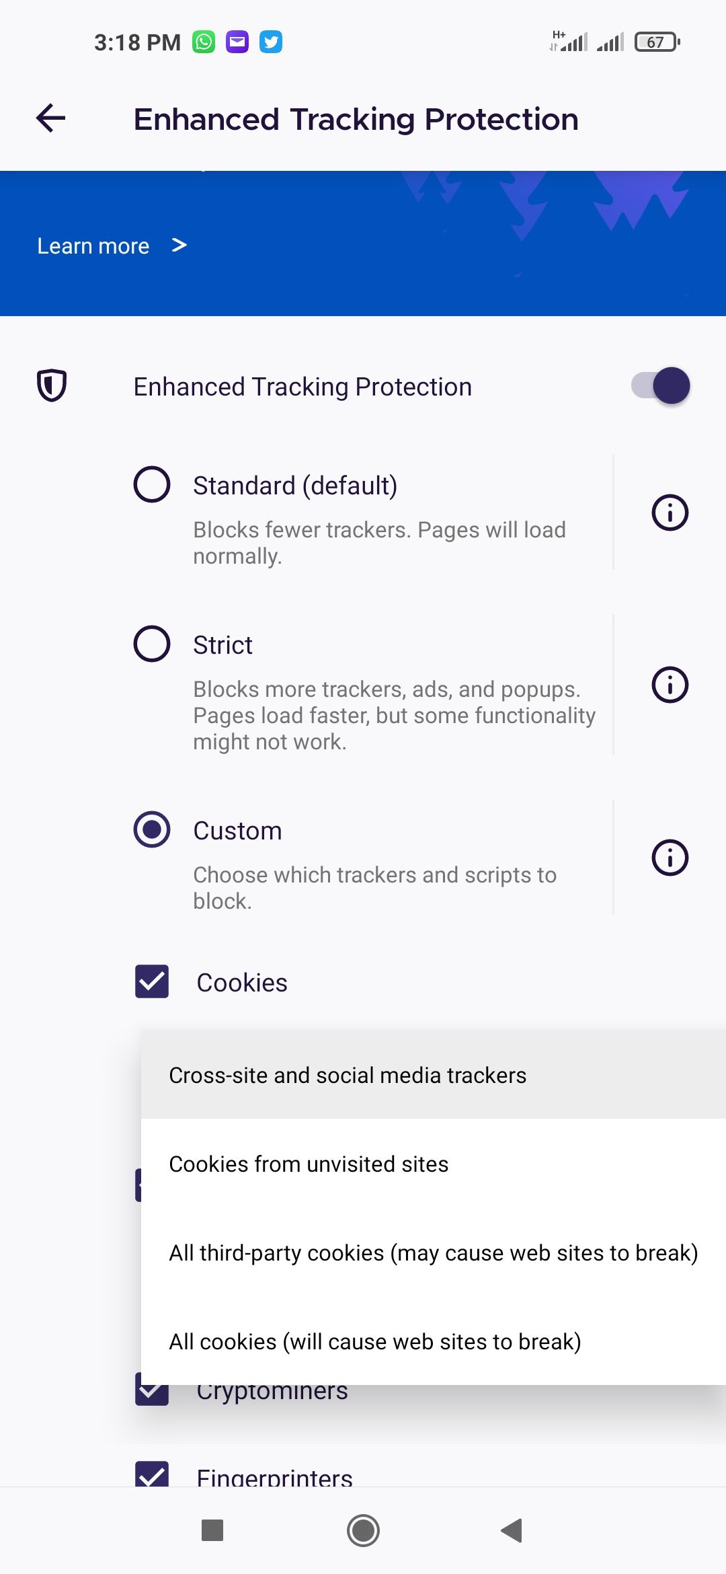Uncheck the Cookies checkbox
Viewport: 726px width, 1574px height.
point(151,982)
